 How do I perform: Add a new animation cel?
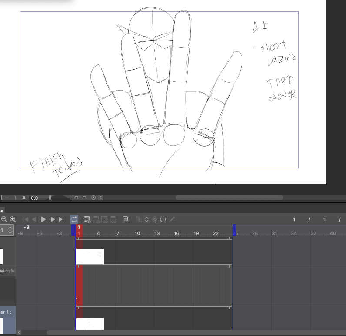[96, 220]
